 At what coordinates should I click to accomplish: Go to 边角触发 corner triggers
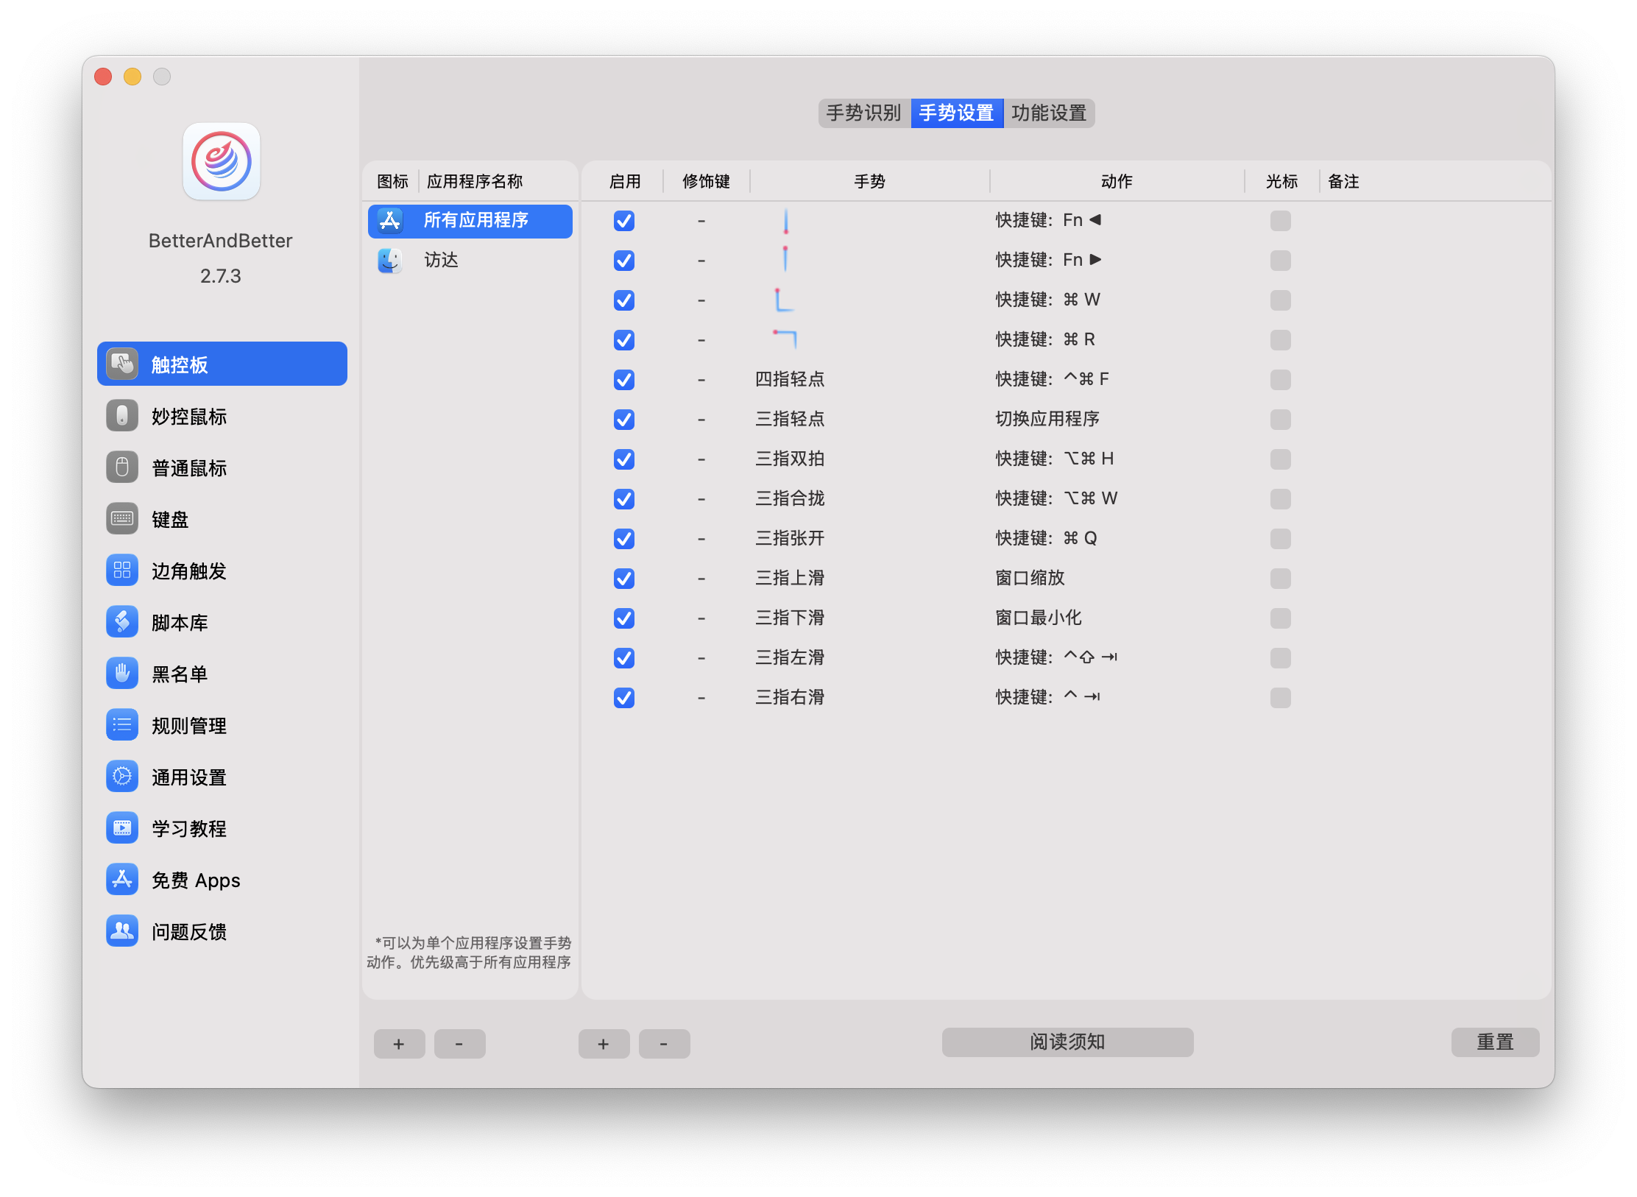click(x=188, y=571)
